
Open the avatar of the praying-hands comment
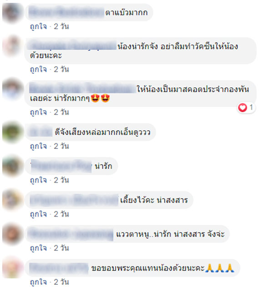point(12,268)
